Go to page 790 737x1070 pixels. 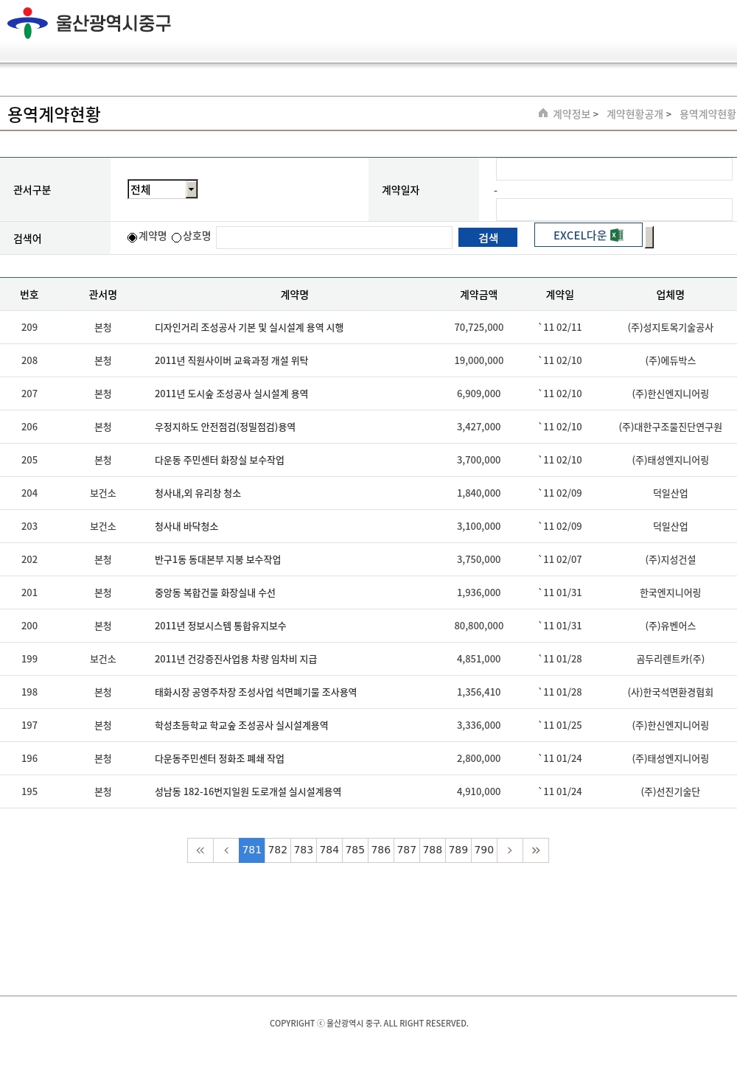click(x=484, y=850)
